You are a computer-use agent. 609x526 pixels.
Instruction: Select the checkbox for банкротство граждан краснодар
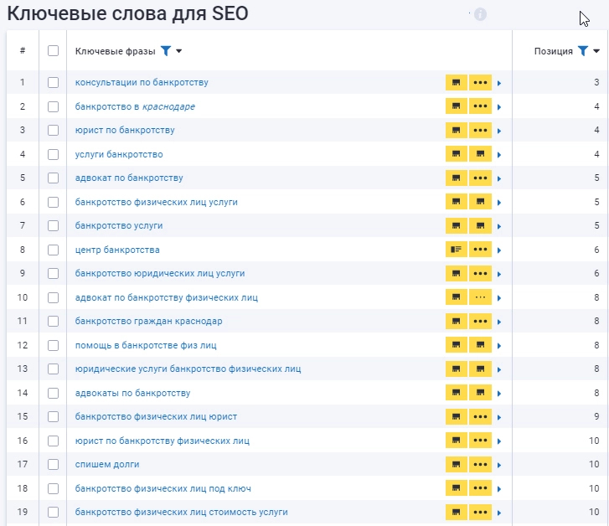[x=54, y=322]
